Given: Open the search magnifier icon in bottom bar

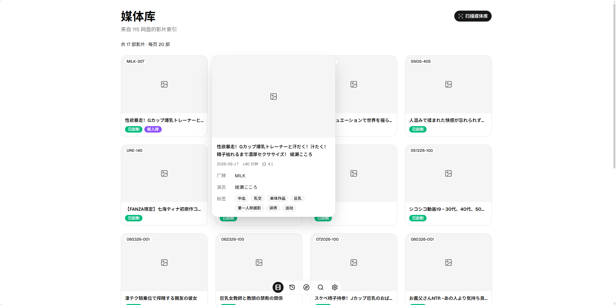Looking at the screenshot, I should tap(321, 287).
